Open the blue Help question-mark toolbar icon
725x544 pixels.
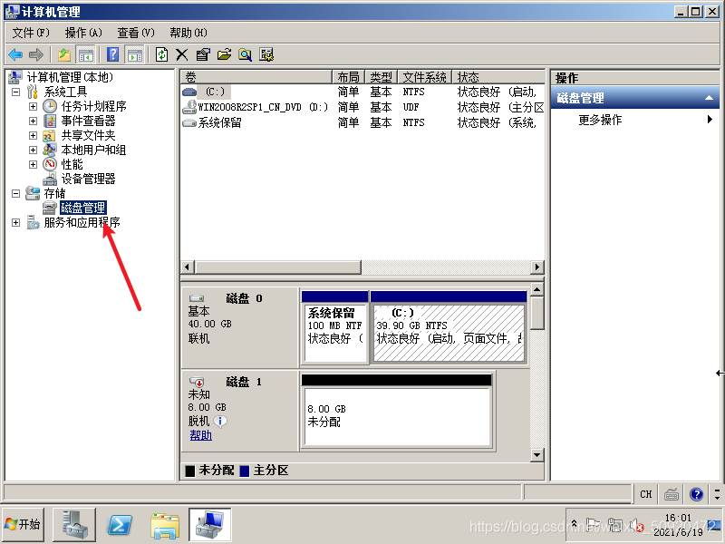click(112, 54)
